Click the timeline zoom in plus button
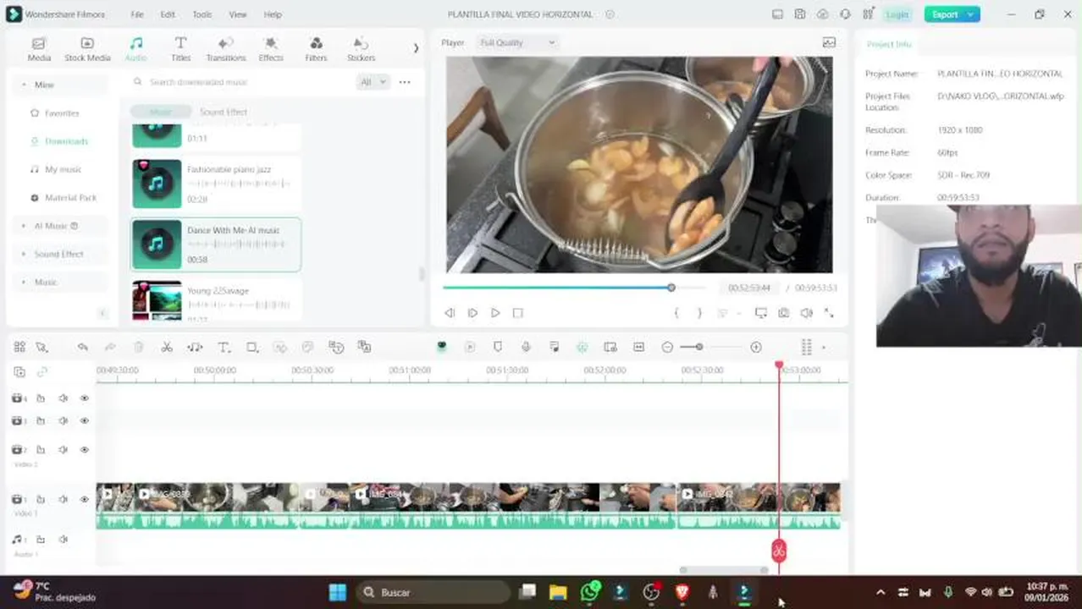 tap(756, 347)
